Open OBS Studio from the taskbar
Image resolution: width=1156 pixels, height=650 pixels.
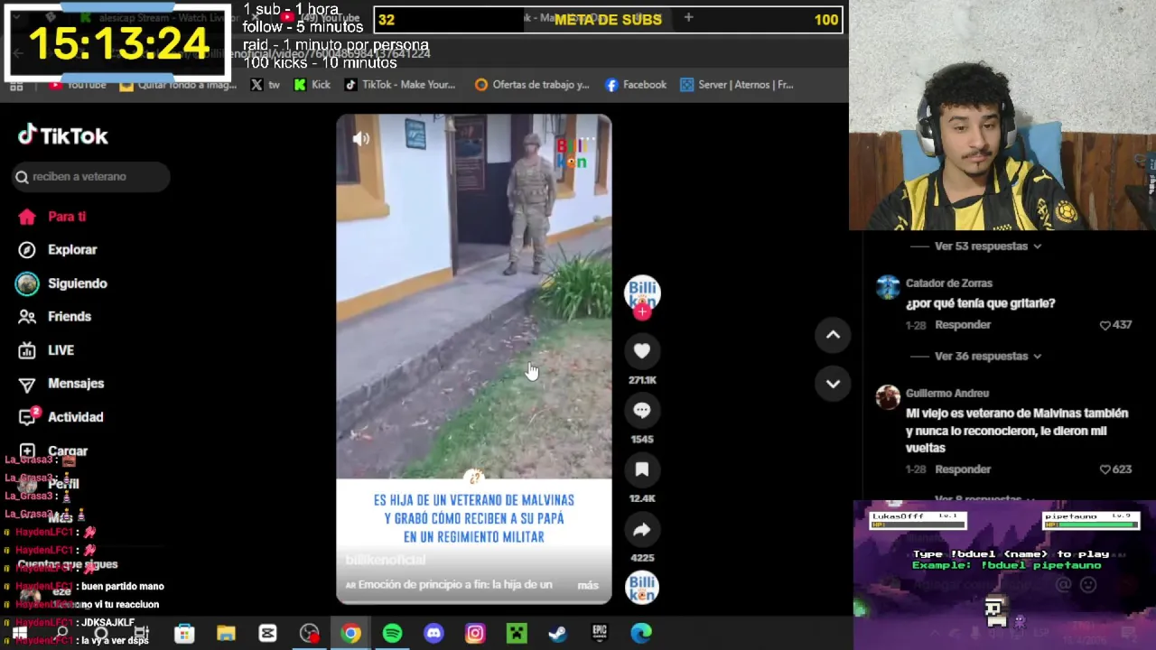pyautogui.click(x=309, y=634)
